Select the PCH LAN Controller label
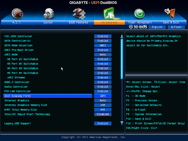This screenshot has width=188, height=141. (18, 91)
